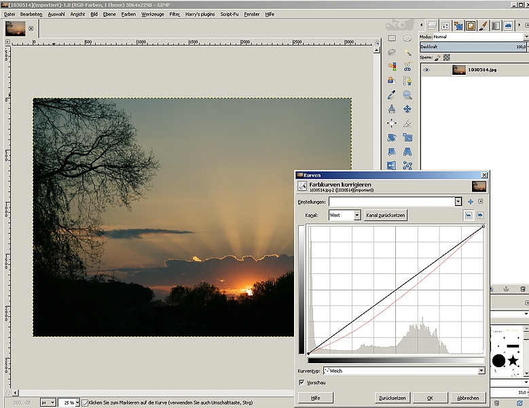Choose the Zoom magnifier tool

(407, 95)
